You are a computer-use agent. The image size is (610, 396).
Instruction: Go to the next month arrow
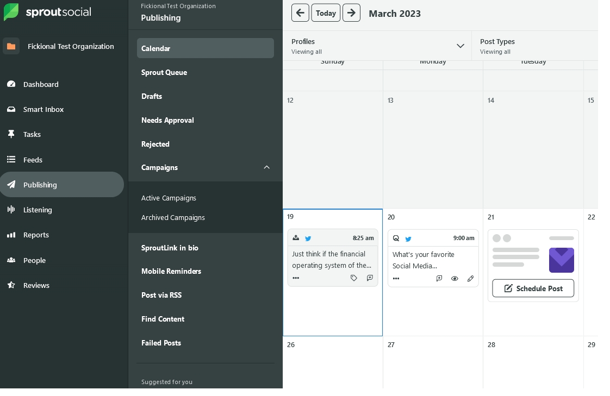[351, 13]
